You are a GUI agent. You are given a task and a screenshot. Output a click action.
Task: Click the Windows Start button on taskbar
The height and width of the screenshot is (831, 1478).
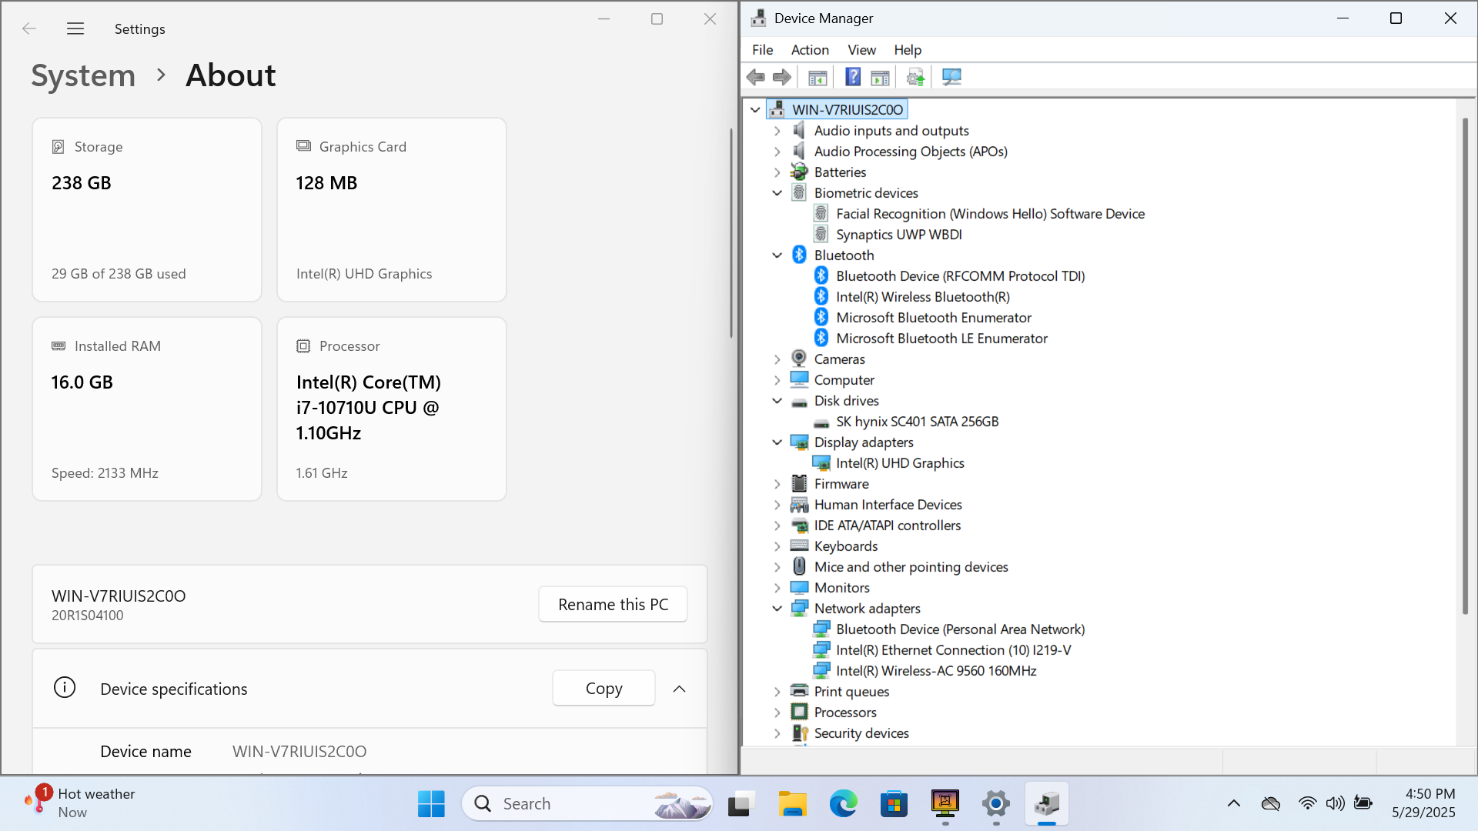tap(431, 803)
